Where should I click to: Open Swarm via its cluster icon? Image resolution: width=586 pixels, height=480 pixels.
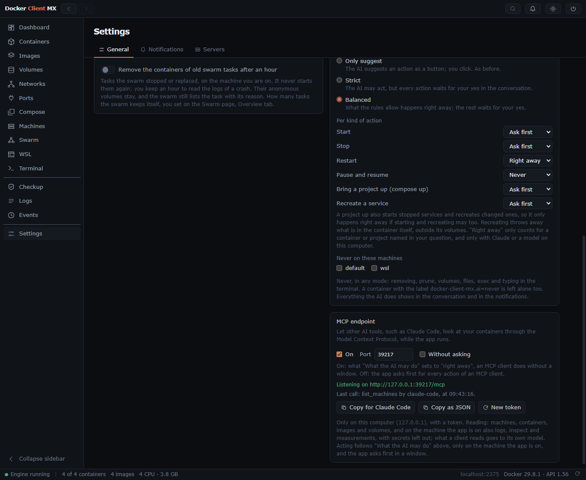[x=11, y=140]
